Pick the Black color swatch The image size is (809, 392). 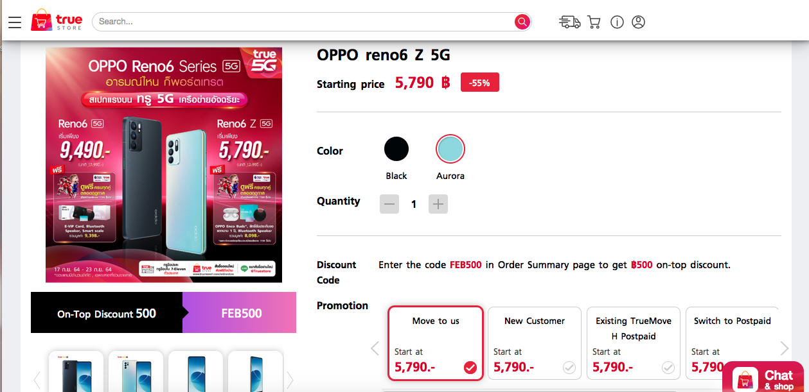point(396,149)
